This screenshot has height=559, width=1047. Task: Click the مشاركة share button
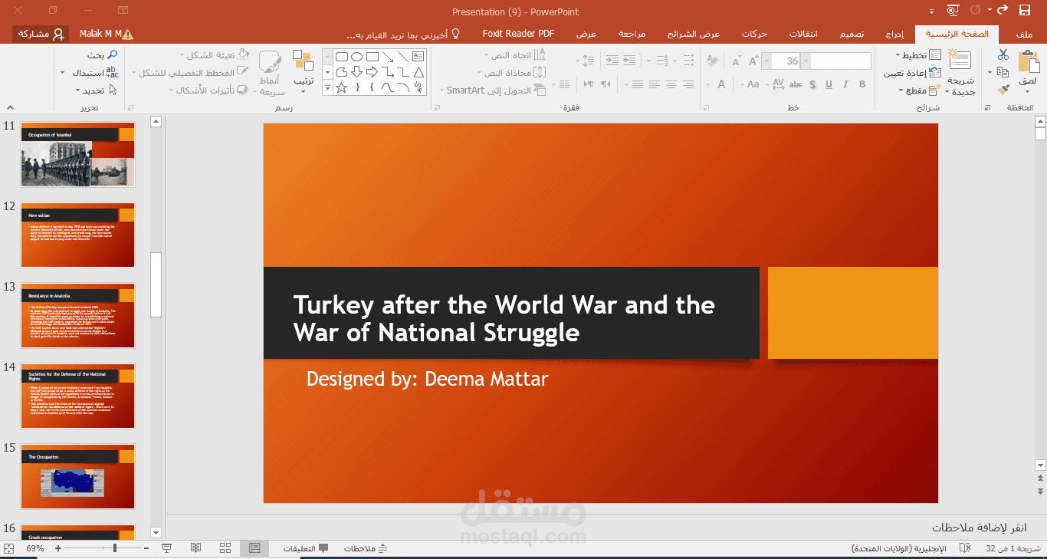pyautogui.click(x=39, y=34)
